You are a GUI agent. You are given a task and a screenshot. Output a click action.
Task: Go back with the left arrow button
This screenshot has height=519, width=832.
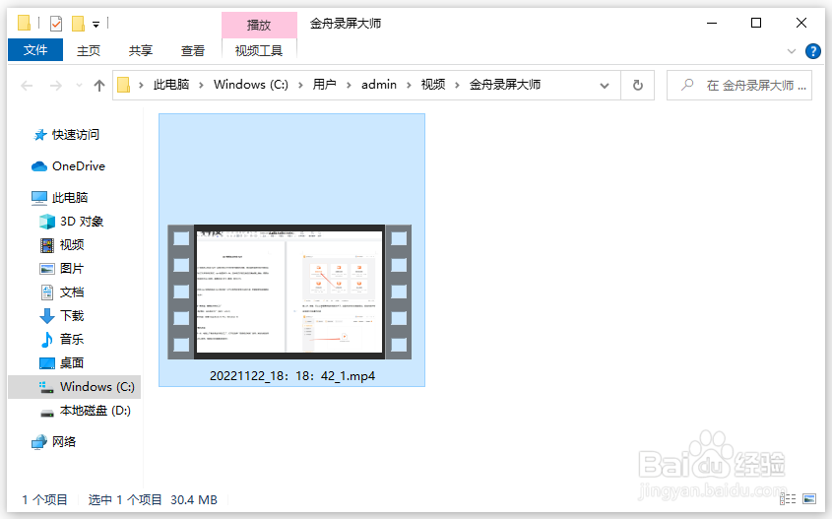27,86
